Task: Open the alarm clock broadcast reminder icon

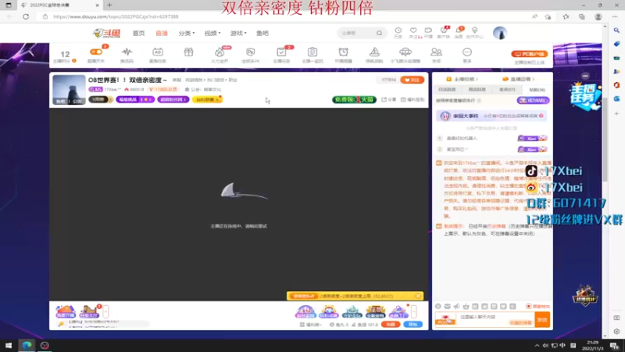Action: [x=343, y=52]
